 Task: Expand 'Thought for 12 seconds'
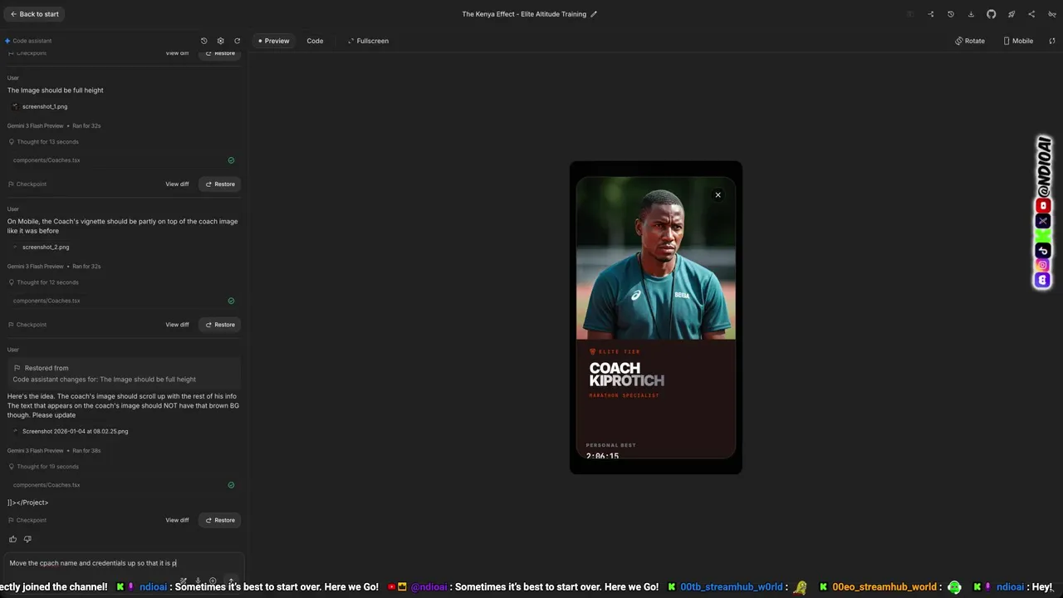tap(43, 282)
